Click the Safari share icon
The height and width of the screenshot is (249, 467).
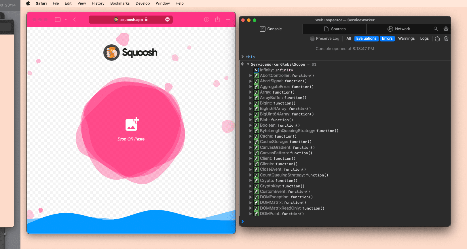217,20
